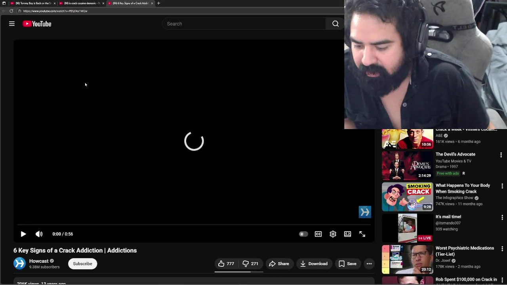Open a new browser tab

[x=158, y=3]
